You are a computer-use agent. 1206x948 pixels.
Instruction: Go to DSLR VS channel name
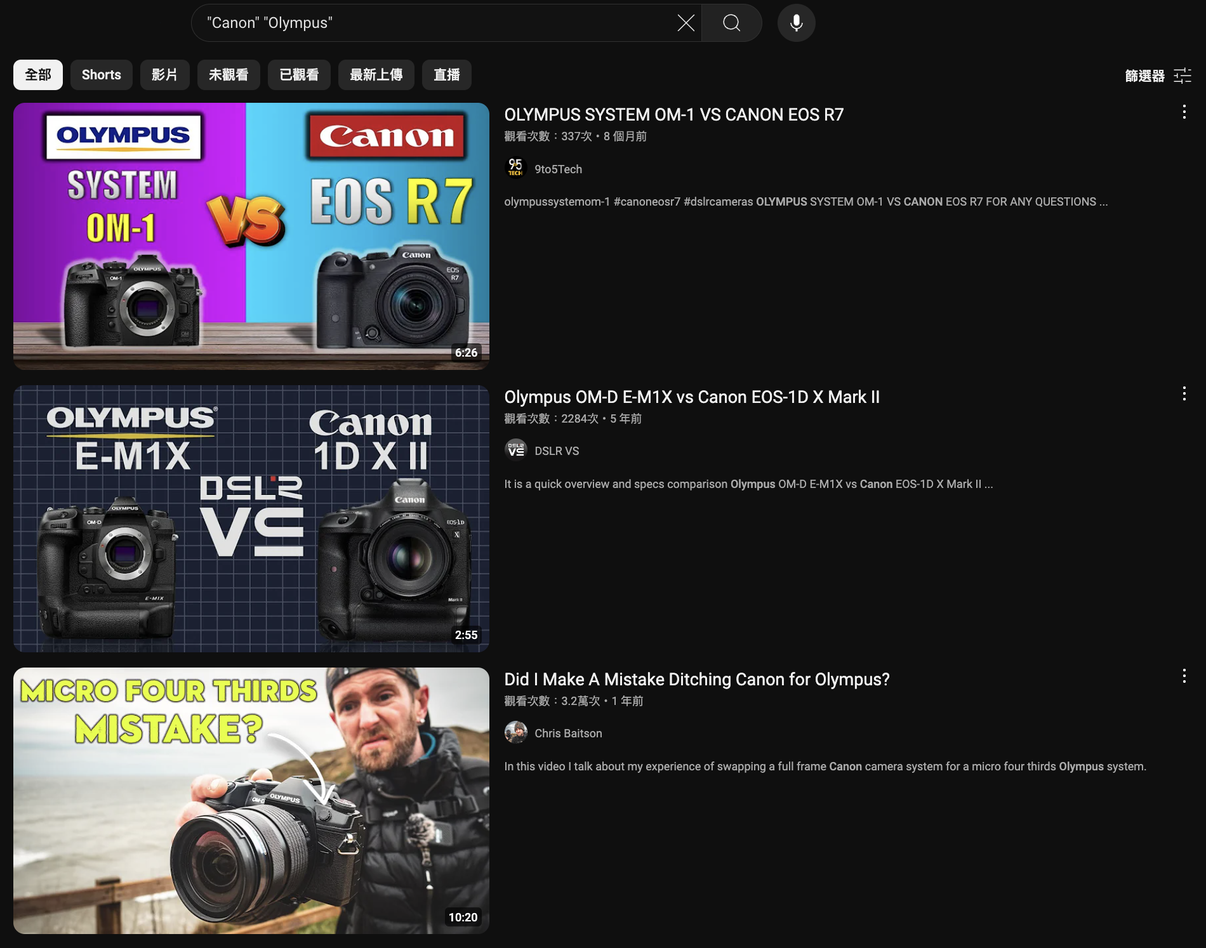[557, 451]
